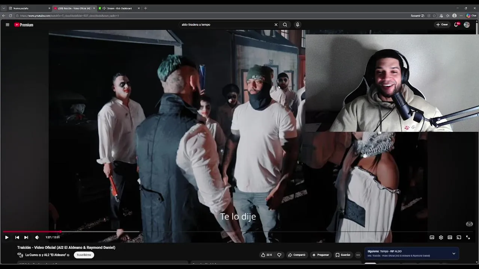
Task: Open the Preguntar assistant
Action: 320,255
